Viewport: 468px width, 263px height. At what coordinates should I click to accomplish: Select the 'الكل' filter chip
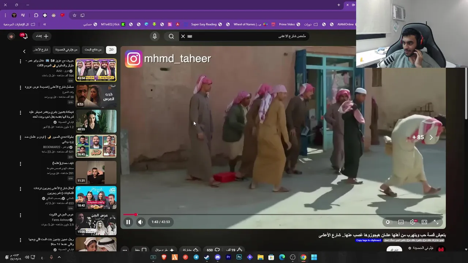click(111, 50)
